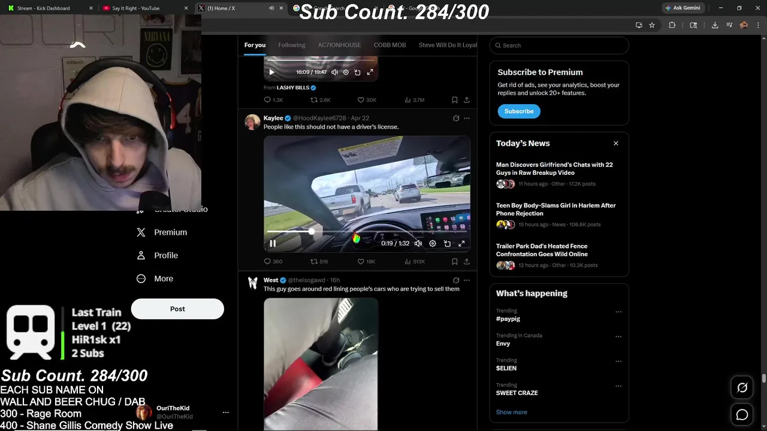Bookmark this page with star icon
767x431 pixels.
pyautogui.click(x=652, y=25)
